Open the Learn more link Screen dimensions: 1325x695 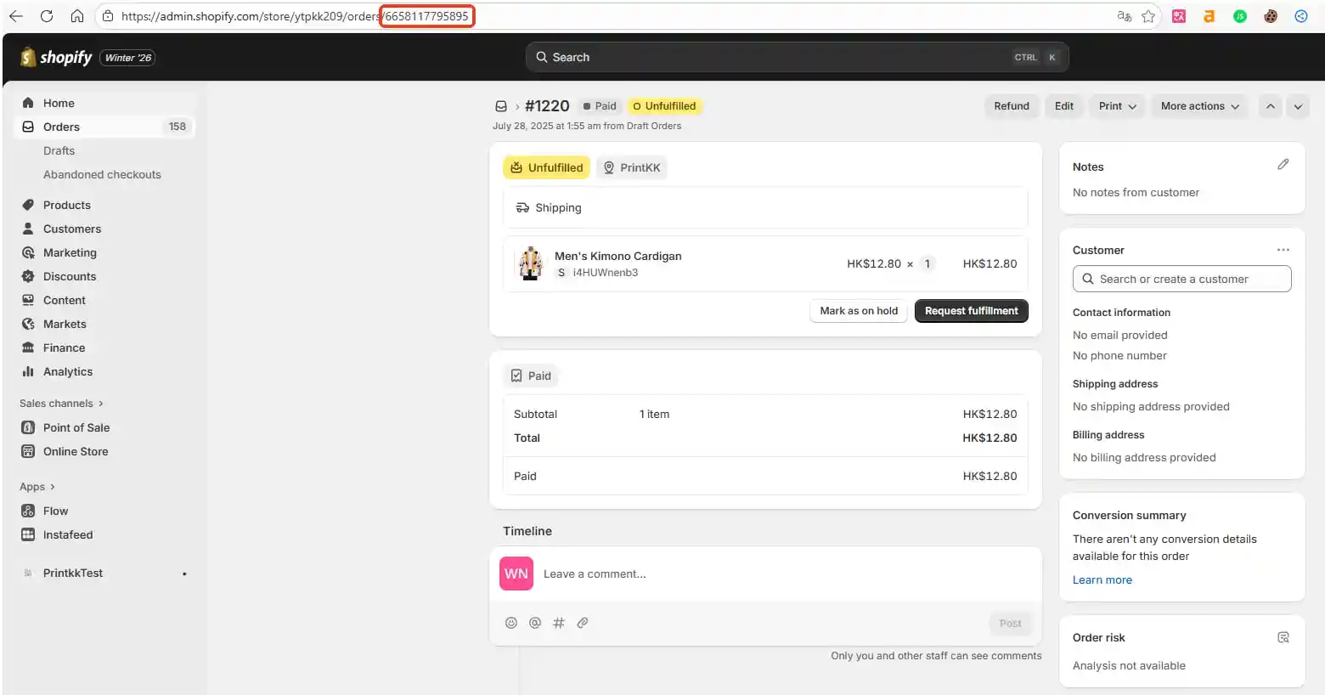[1102, 580]
